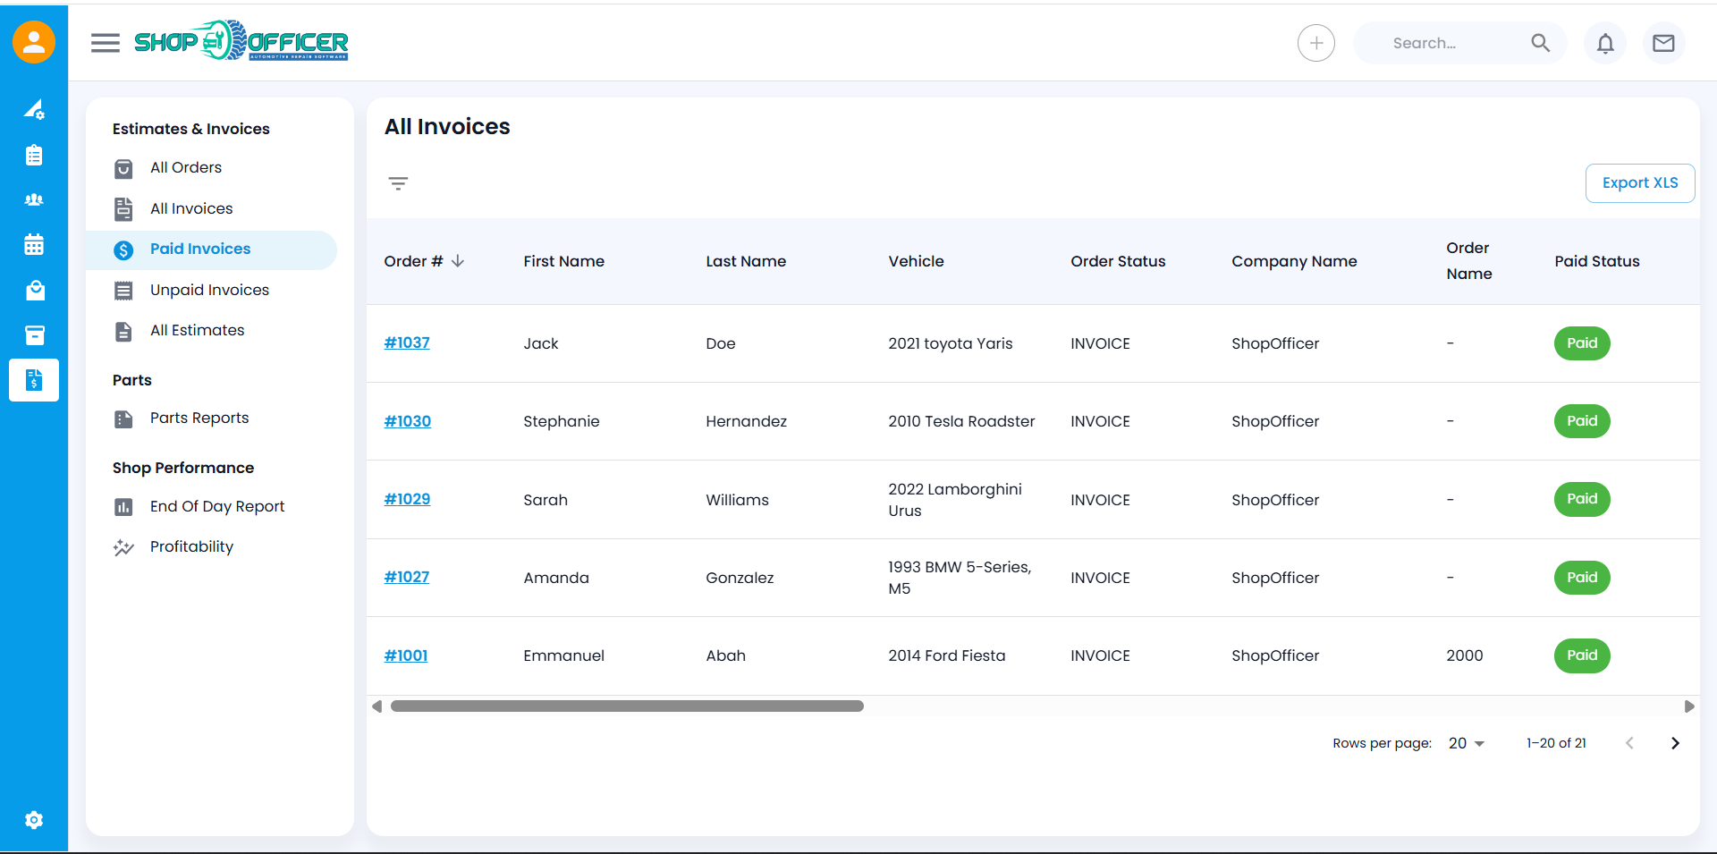
Task: Sort by Order # column arrow
Action: 458,261
